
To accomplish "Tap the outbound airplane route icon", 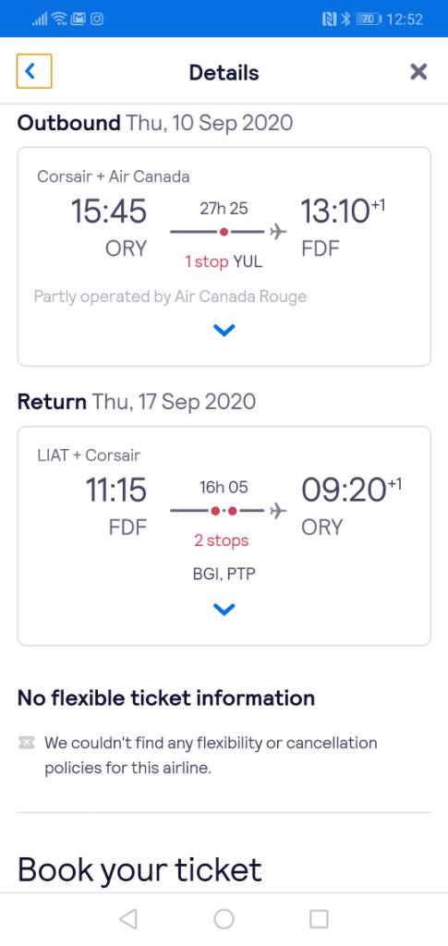I will coord(277,232).
